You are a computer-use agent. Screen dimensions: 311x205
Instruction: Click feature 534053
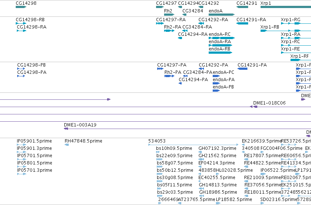click(x=193, y=145)
